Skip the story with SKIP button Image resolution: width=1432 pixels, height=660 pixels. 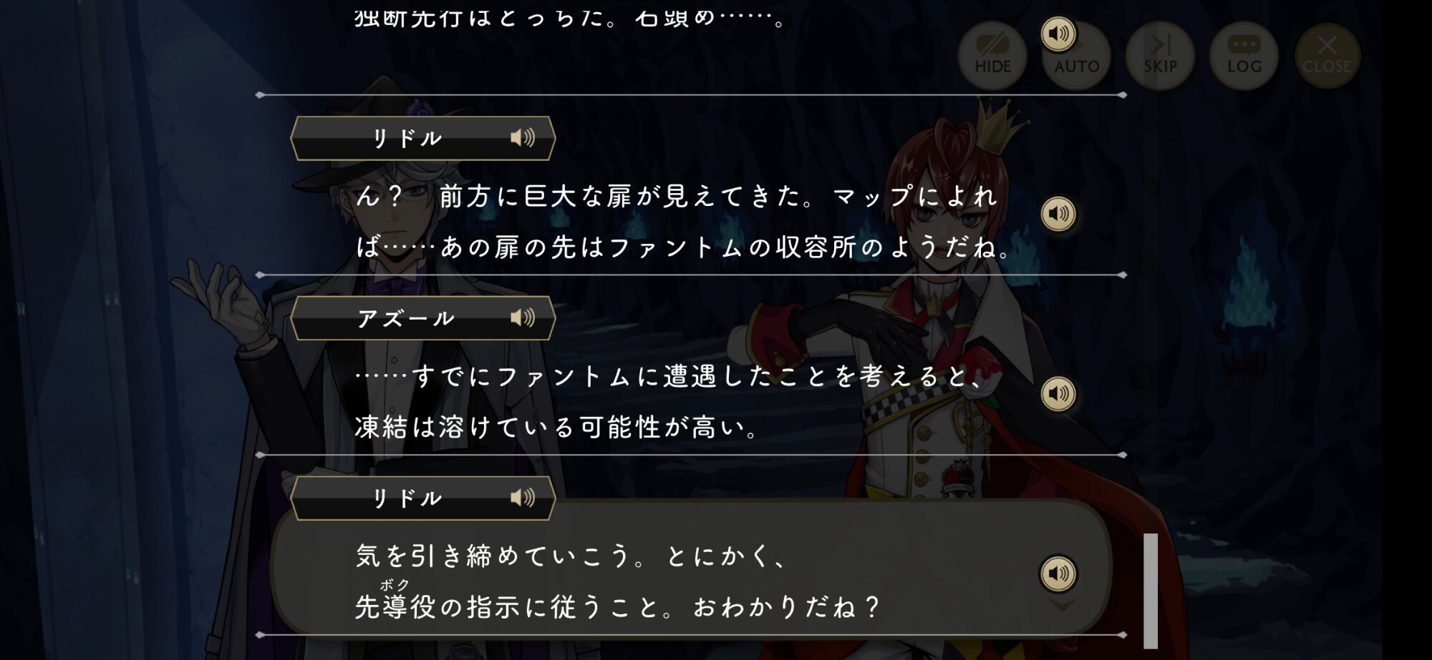tap(1160, 56)
